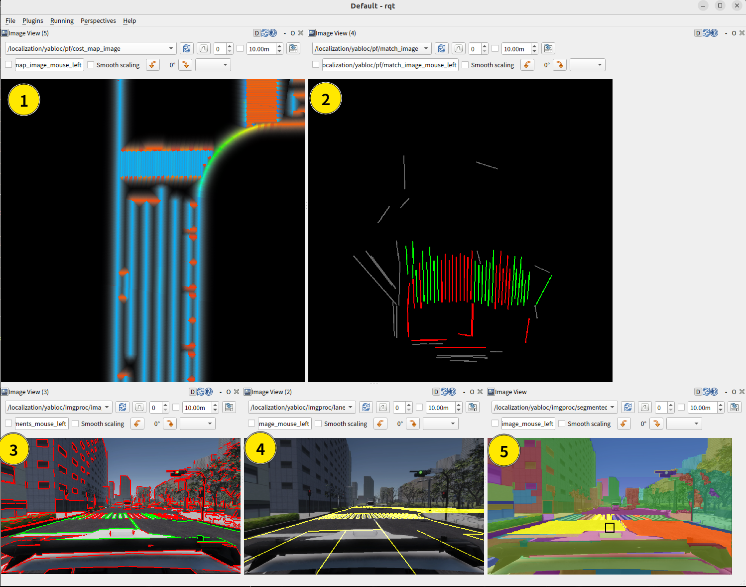Click zoom-to-fit icon in Image View (4)
746x587 pixels.
click(459, 48)
